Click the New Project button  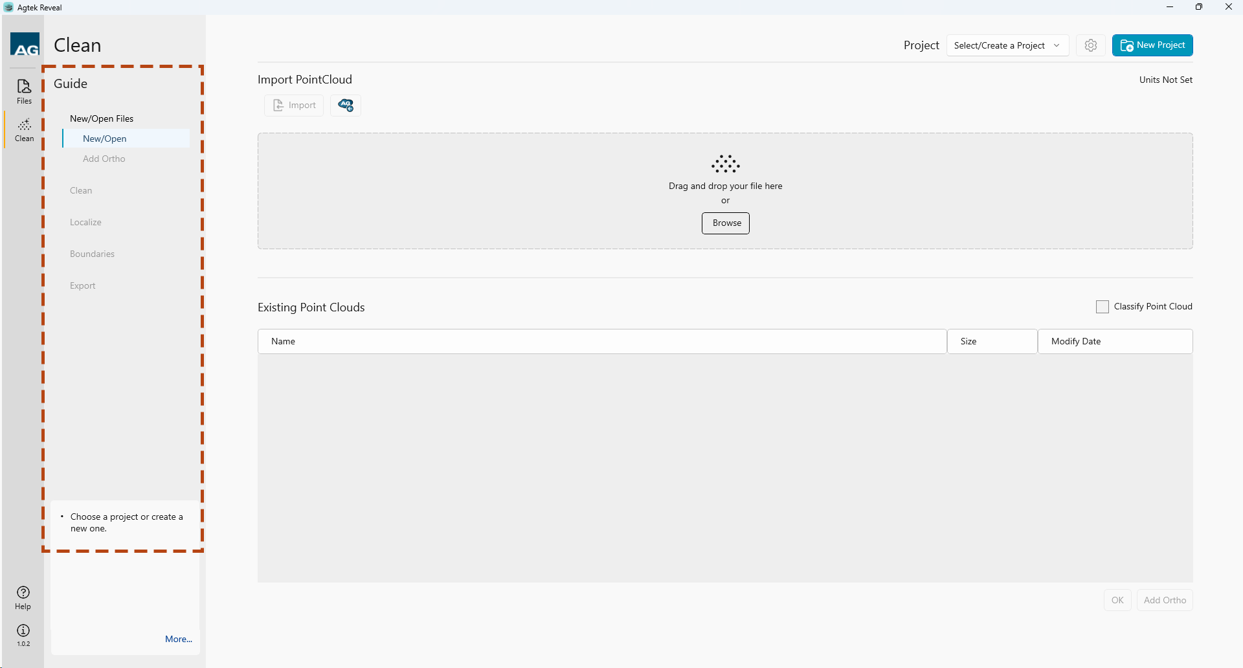pos(1152,45)
